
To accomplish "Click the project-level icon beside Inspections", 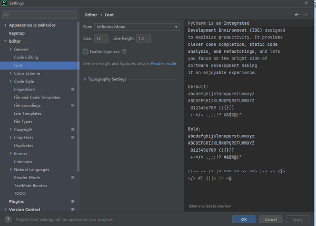I will (x=73, y=90).
